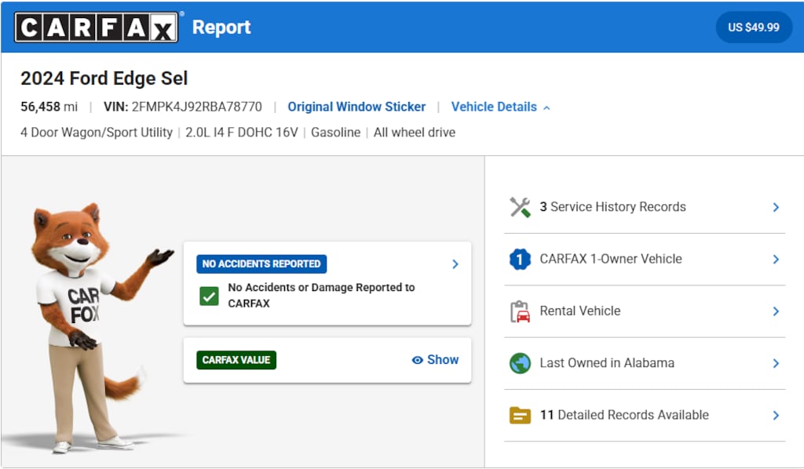The width and height of the screenshot is (804, 469).
Task: Click the CARFAX logo in the header
Action: (x=97, y=27)
